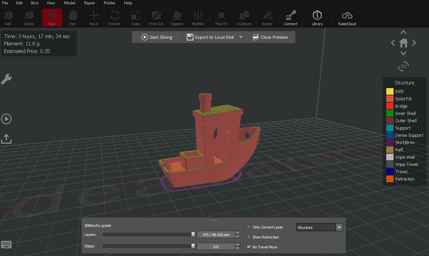Click Export to Local Disk button

pos(211,37)
